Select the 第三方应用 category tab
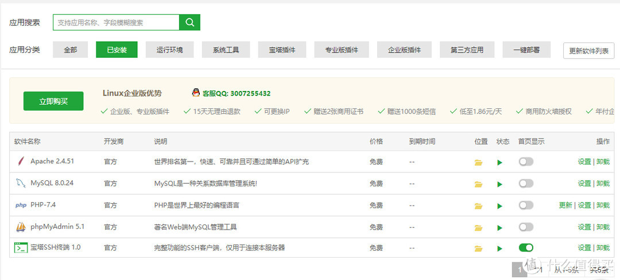620x280 pixels. point(467,50)
